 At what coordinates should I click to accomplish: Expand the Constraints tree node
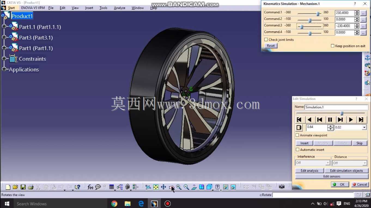pos(4,58)
